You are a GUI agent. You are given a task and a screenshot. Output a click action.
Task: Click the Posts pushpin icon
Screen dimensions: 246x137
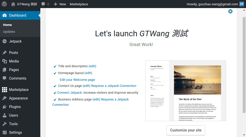click(5, 53)
